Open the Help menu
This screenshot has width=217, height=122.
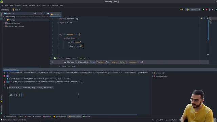coord(61,5)
